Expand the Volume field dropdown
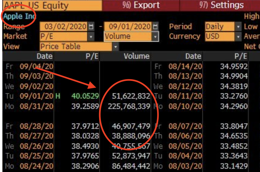This screenshot has width=260, height=172. click(x=156, y=37)
